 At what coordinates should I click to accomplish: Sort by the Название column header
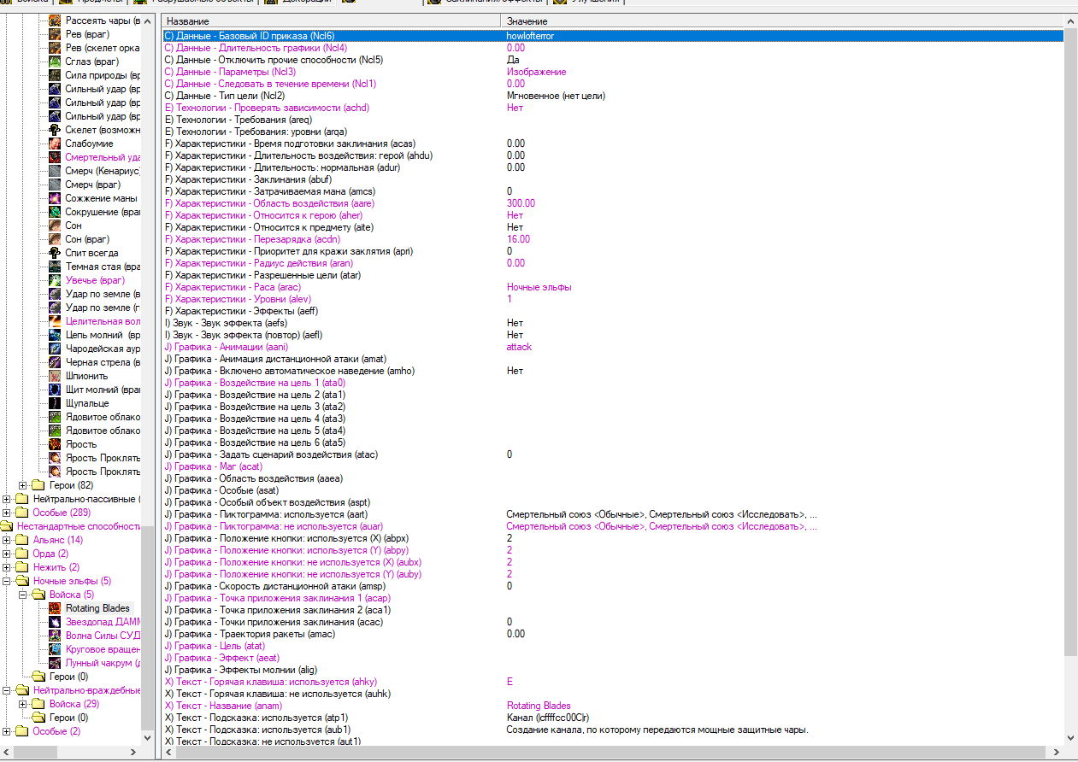click(331, 21)
